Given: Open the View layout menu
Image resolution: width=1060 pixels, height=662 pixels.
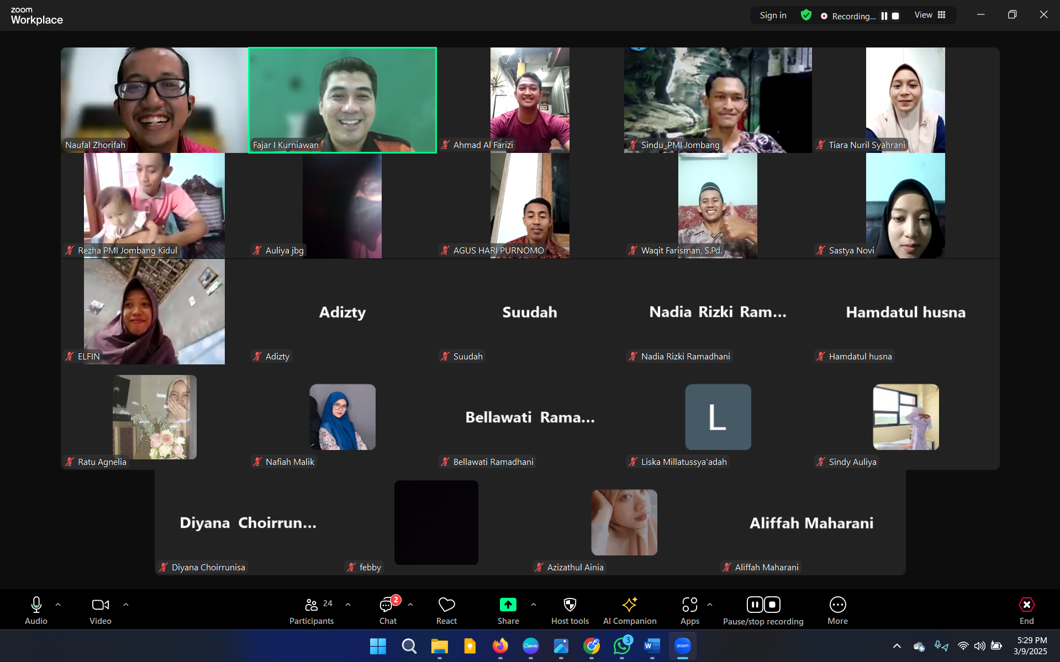Looking at the screenshot, I should pyautogui.click(x=930, y=15).
